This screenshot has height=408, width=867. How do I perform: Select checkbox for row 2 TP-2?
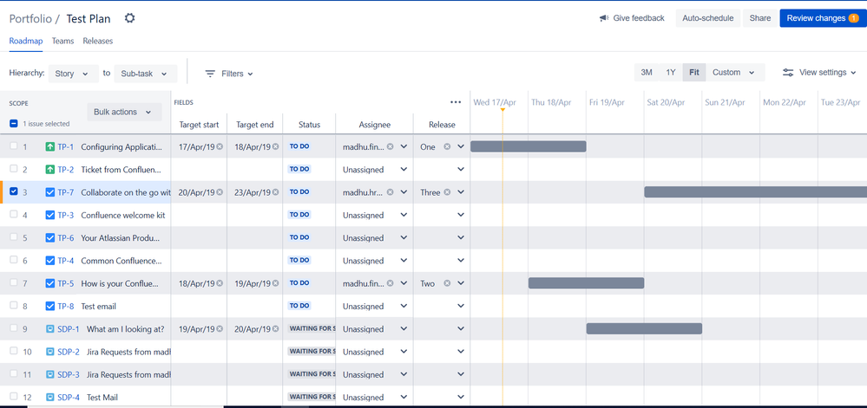tap(14, 169)
